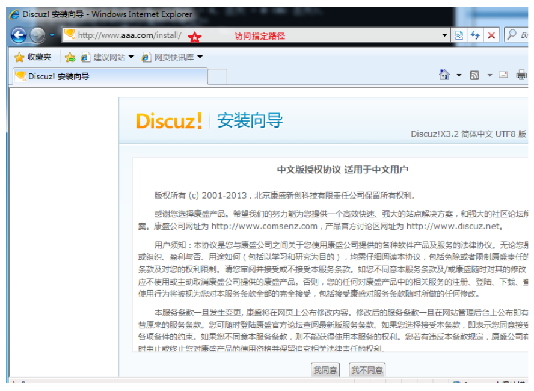
Task: Click the Discuz! logo
Action: pyautogui.click(x=169, y=121)
